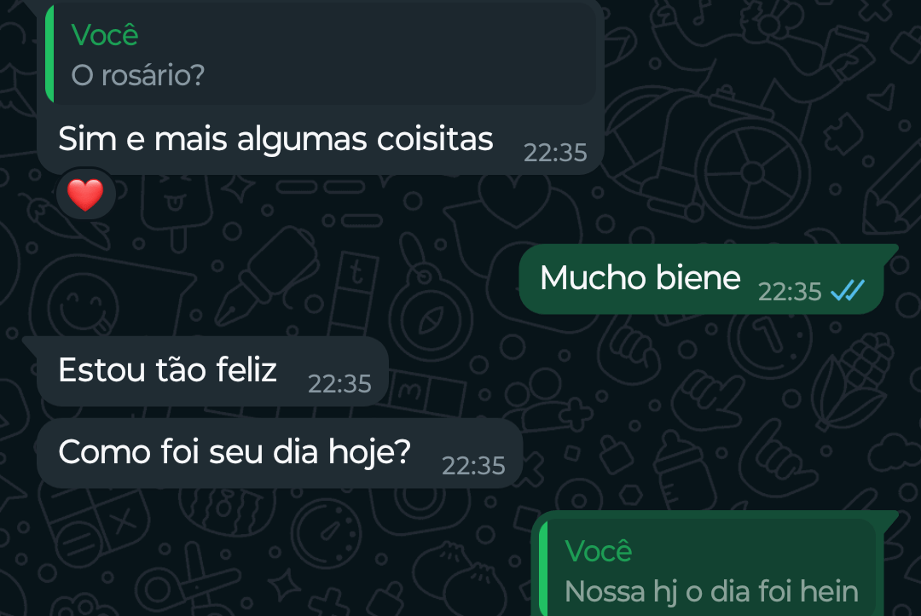The image size is (921, 616).
Task: Select "Como foi seu dia hoje?" message
Action: tap(235, 452)
